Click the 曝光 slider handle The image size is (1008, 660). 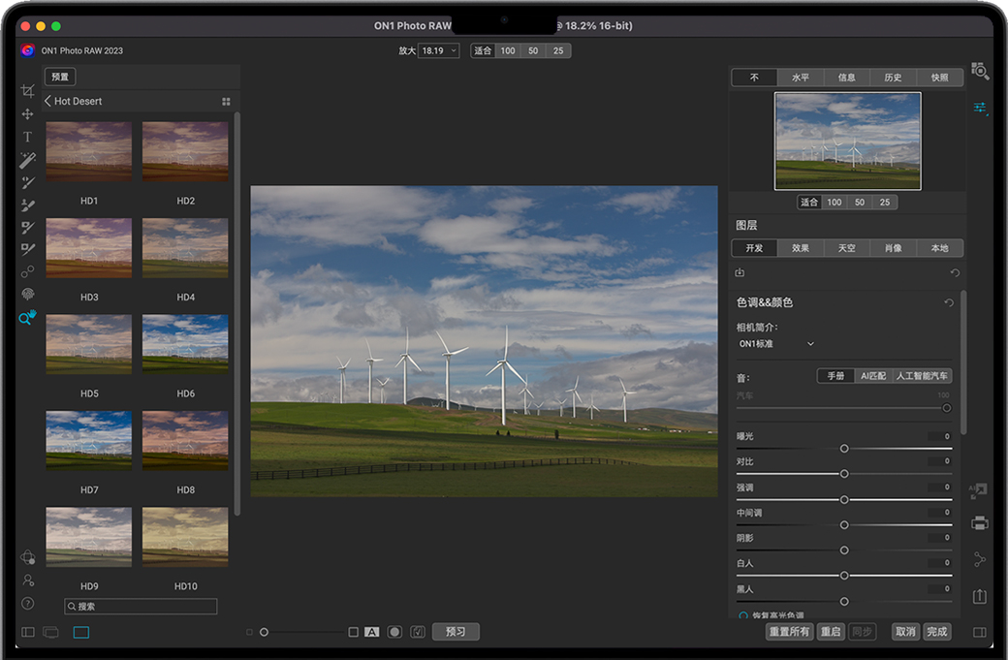(844, 449)
